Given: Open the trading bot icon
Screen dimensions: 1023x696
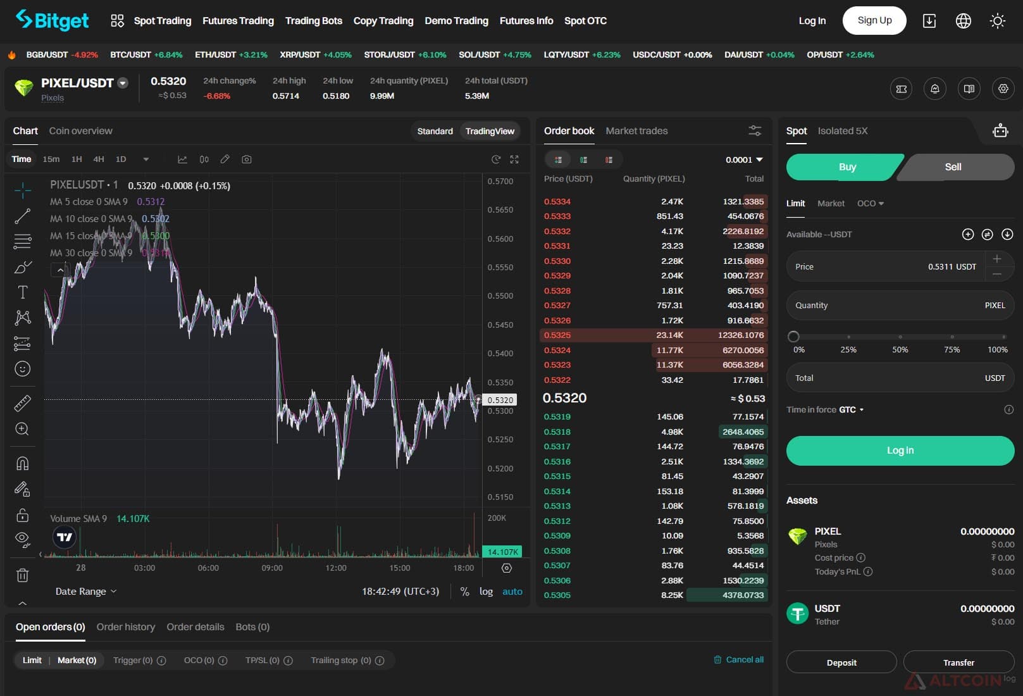Looking at the screenshot, I should (1000, 131).
